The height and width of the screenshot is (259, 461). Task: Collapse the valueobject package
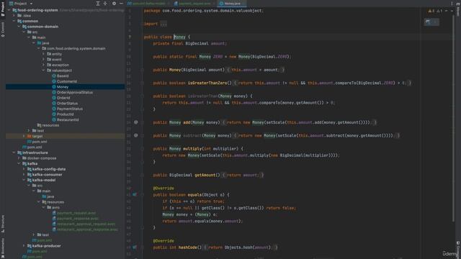click(43, 71)
